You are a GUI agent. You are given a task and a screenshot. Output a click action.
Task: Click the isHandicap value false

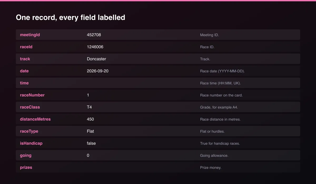coord(91,143)
